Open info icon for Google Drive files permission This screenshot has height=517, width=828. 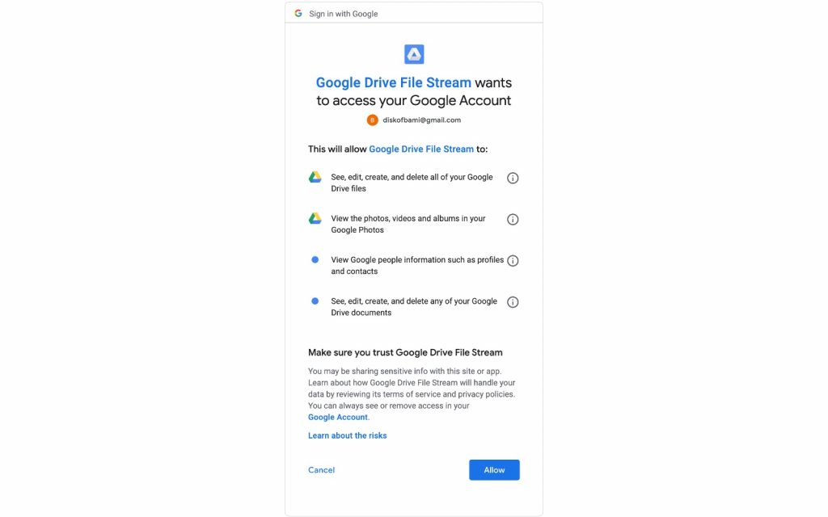click(x=513, y=178)
